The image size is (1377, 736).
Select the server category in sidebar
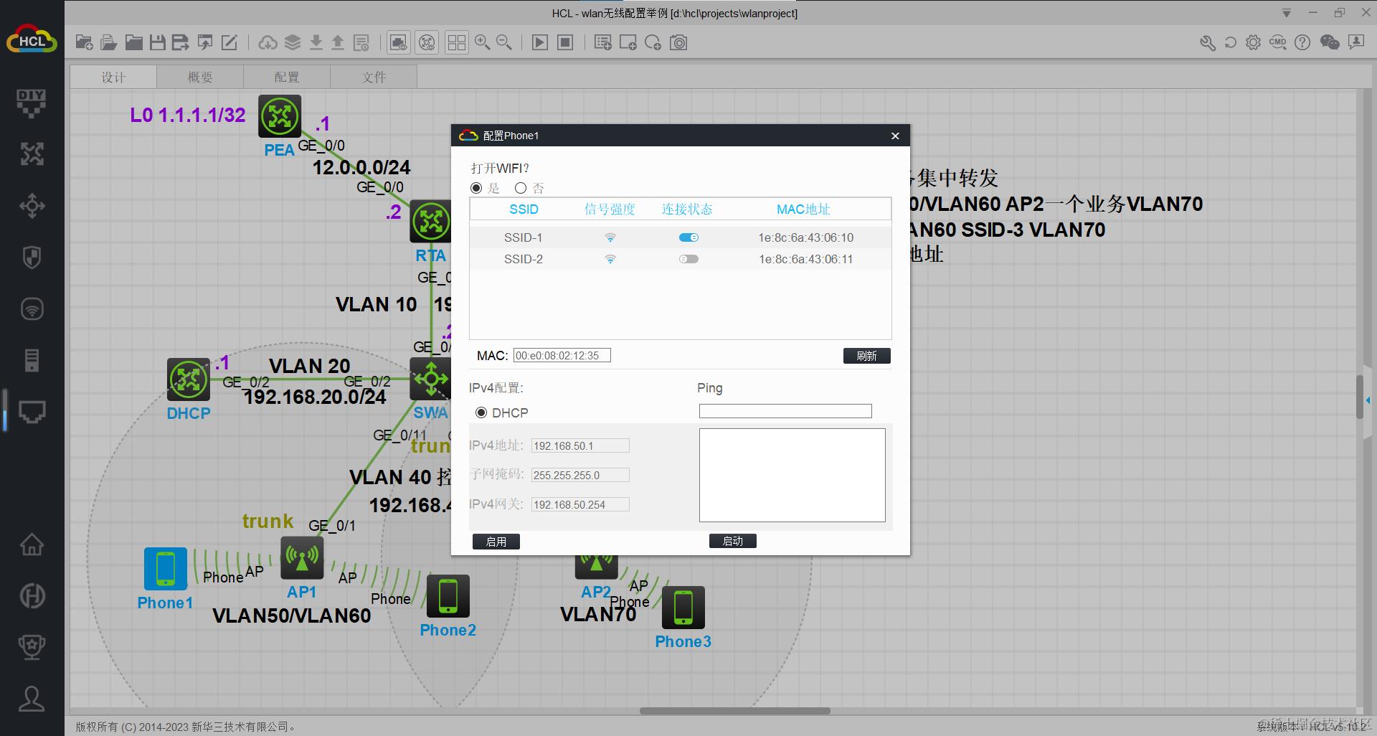32,360
